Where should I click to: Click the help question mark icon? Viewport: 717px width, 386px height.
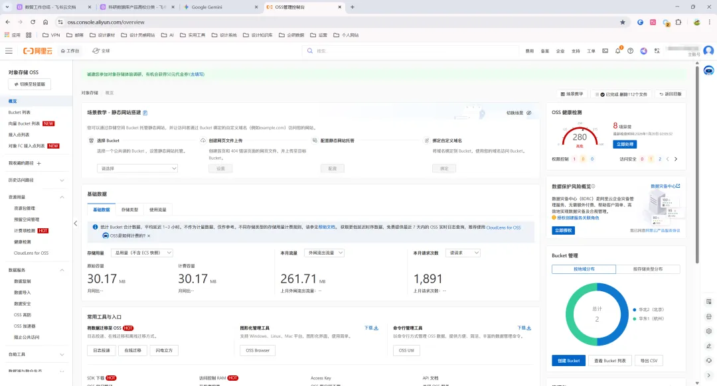pyautogui.click(x=631, y=50)
